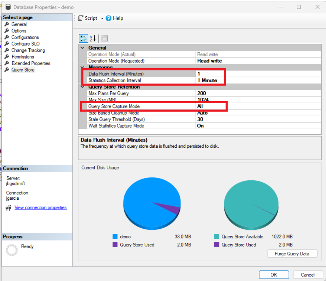Confirm changes with OK
This screenshot has width=326, height=281.
(x=274, y=274)
